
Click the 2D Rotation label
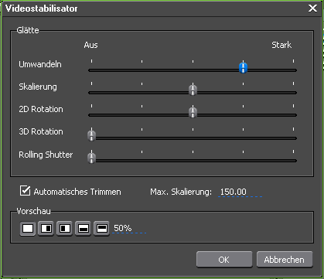click(41, 109)
